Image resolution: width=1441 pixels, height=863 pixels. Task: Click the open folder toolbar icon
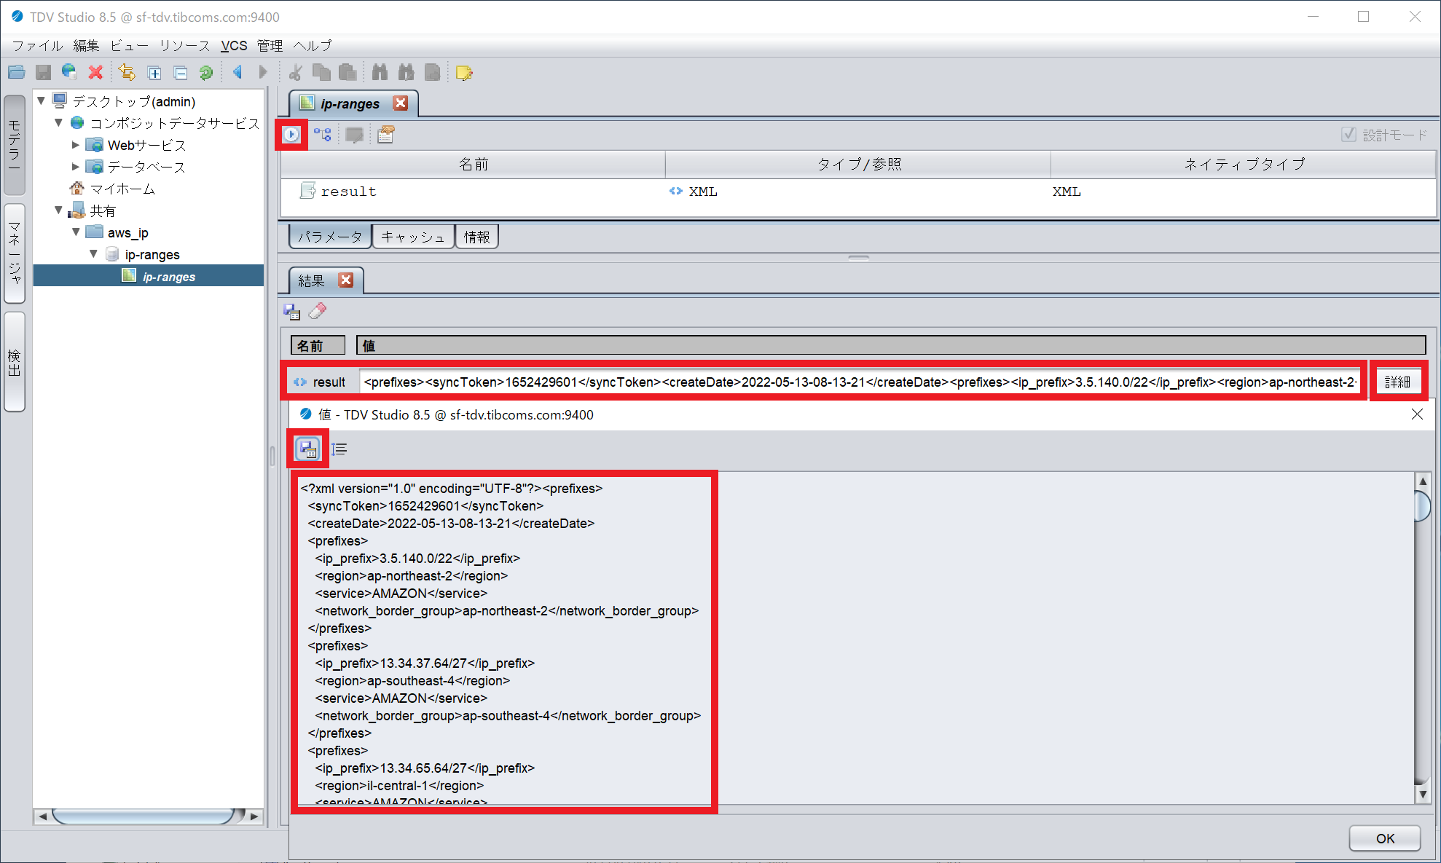click(x=17, y=72)
